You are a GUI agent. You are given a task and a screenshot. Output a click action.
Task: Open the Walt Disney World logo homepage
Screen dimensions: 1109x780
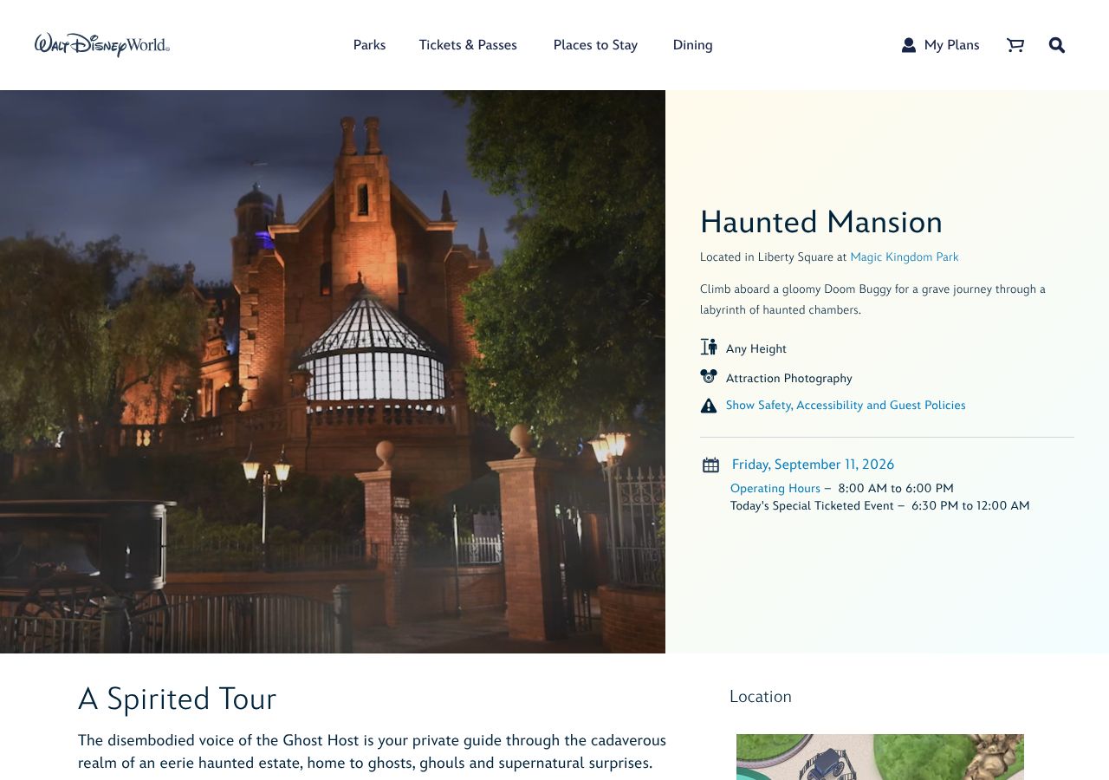point(102,44)
